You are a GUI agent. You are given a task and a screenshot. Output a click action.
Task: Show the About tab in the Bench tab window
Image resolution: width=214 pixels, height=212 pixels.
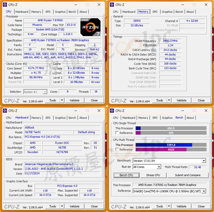pyautogui.click(x=190, y=118)
